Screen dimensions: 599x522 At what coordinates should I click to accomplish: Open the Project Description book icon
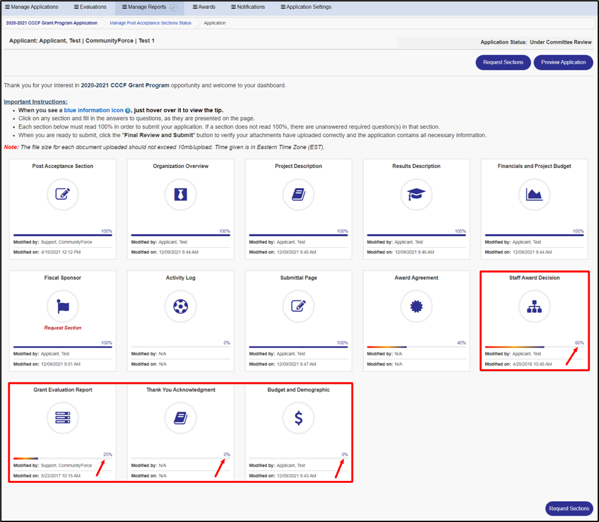[298, 194]
